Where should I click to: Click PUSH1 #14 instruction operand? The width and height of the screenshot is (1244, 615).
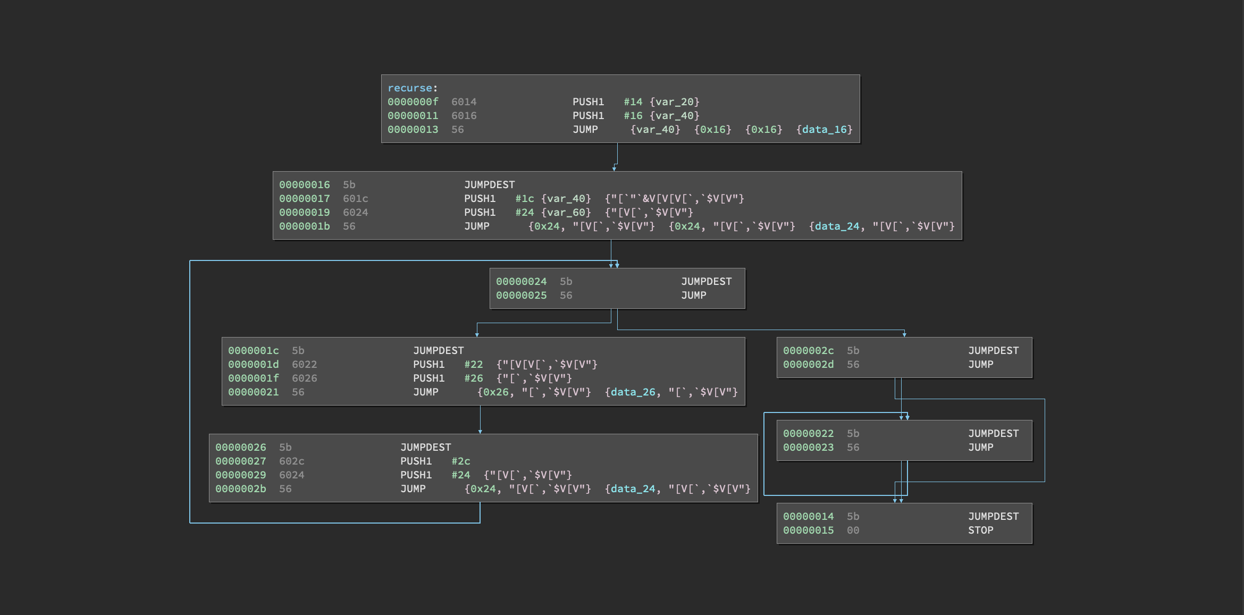click(x=633, y=102)
